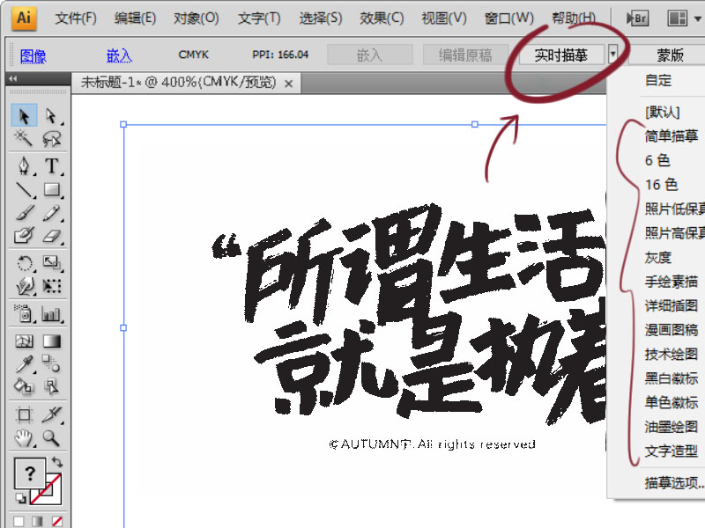Select the Blend tool
705x528 pixels.
click(51, 363)
